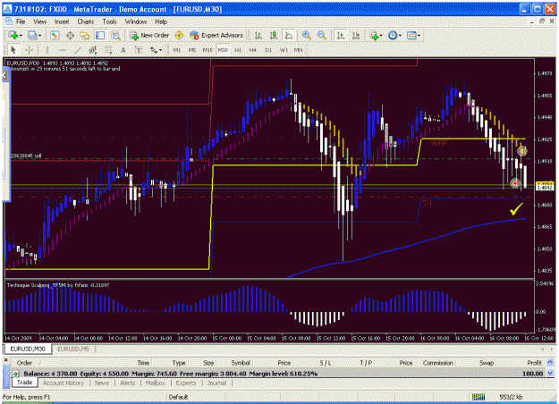Select the M30 timeframe button
This screenshot has height=404, width=559.
click(x=223, y=50)
